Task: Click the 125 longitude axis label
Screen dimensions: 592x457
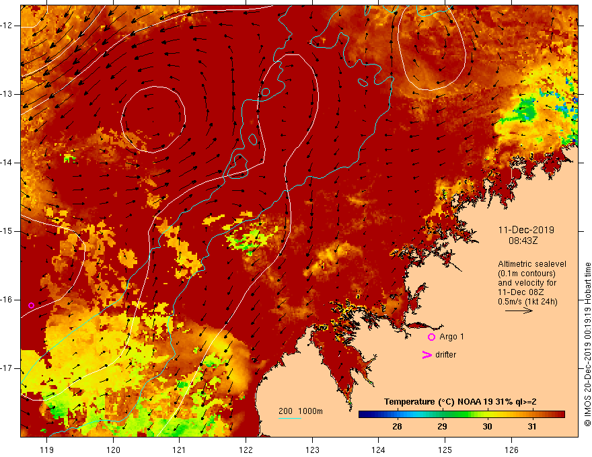Action: pos(445,450)
